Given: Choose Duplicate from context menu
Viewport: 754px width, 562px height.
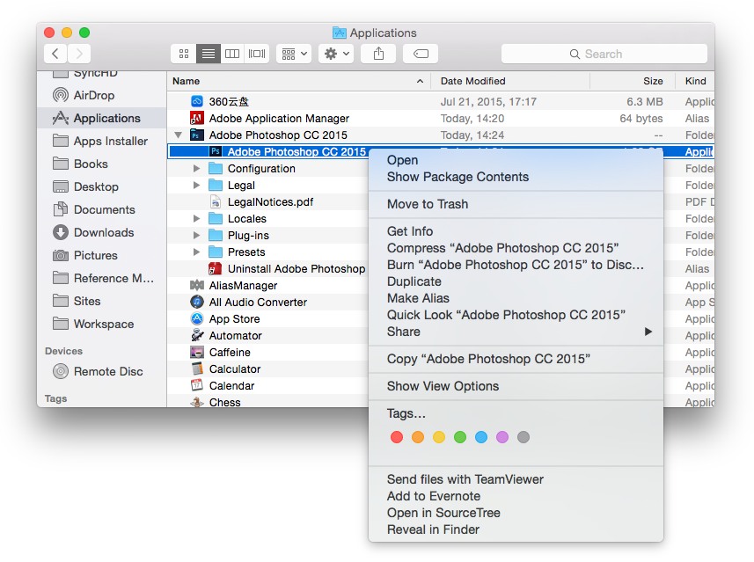Looking at the screenshot, I should point(516,281).
